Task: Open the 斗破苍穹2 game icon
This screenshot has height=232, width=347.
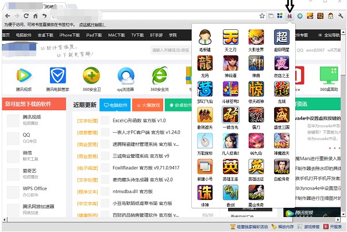Action: coord(230,89)
